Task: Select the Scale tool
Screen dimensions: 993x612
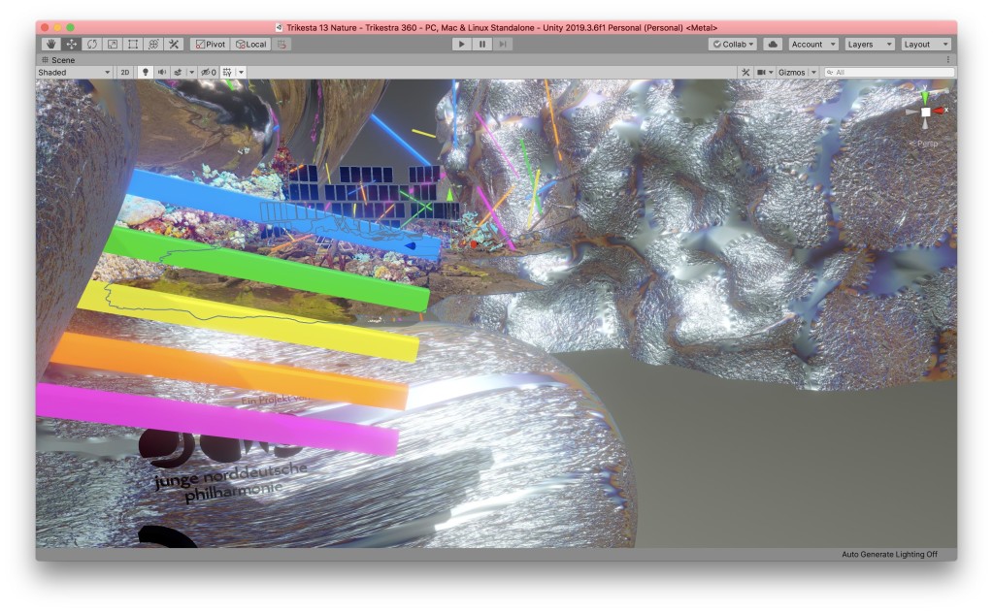Action: click(113, 45)
